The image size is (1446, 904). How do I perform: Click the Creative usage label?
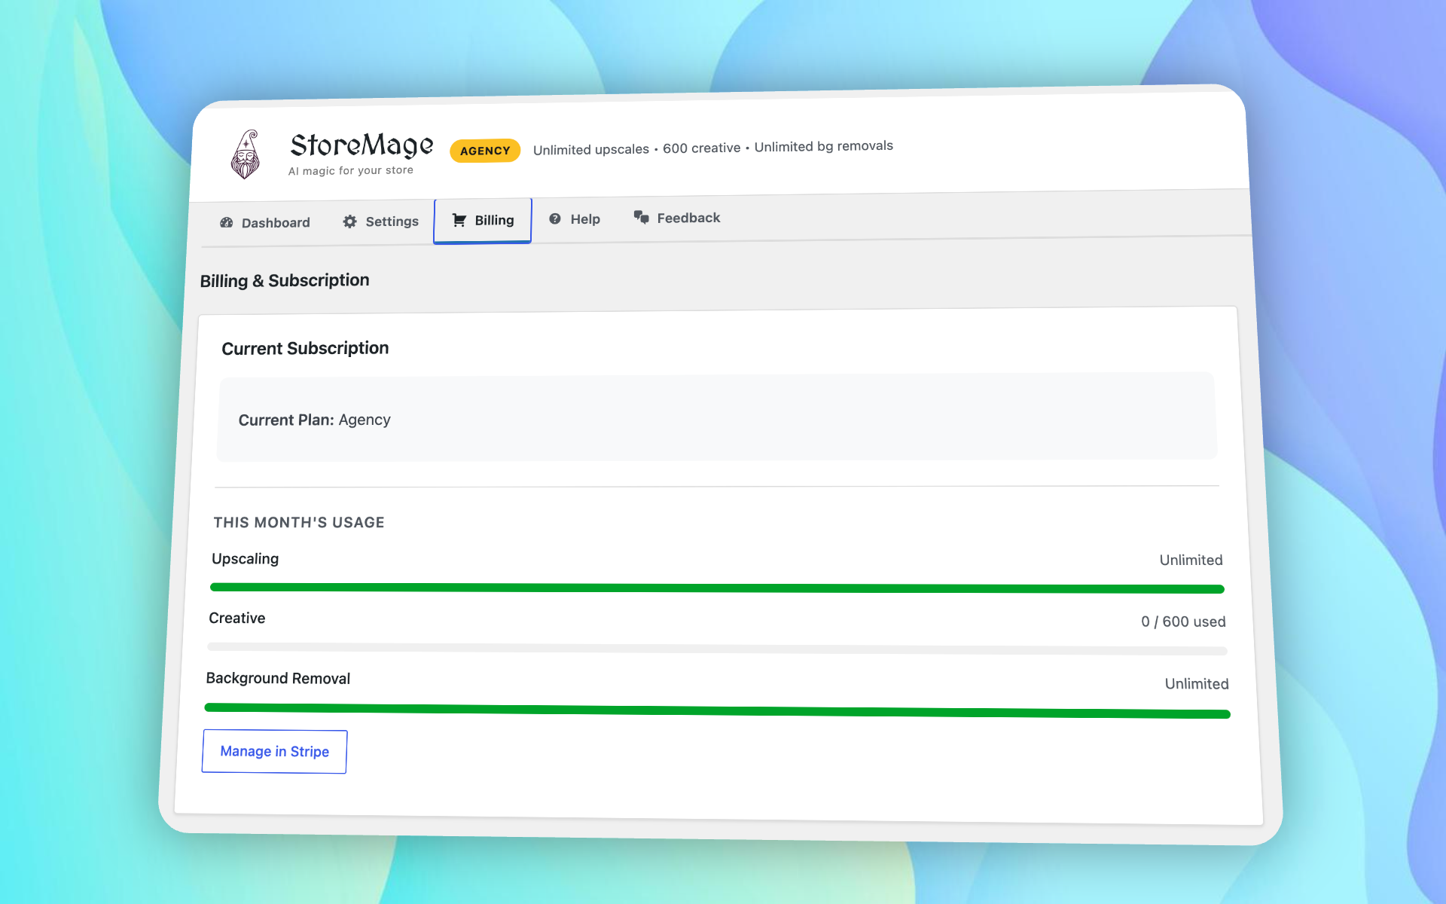click(237, 618)
